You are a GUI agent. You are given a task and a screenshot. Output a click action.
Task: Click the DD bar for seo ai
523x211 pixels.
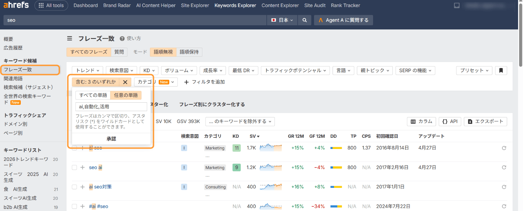[x=336, y=168]
